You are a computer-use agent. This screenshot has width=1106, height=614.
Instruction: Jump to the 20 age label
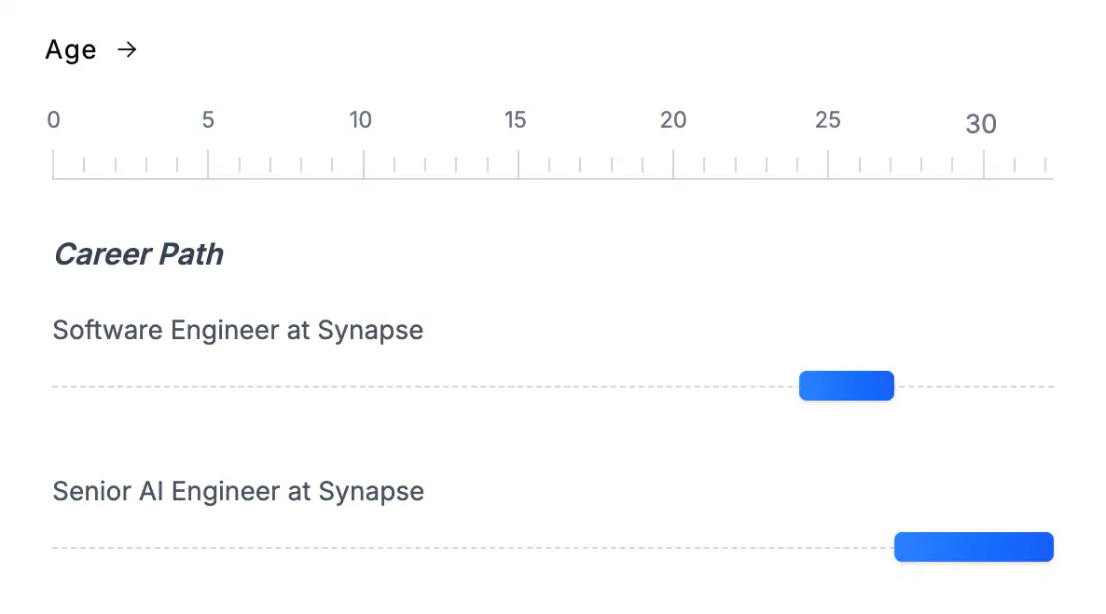(x=673, y=120)
